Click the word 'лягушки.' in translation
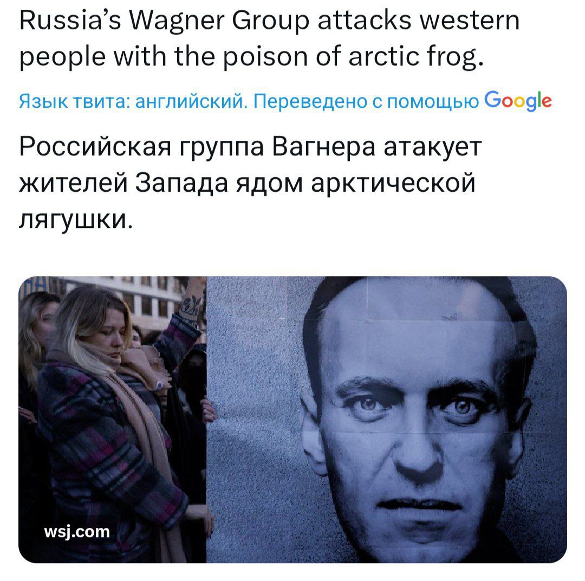 76,220
